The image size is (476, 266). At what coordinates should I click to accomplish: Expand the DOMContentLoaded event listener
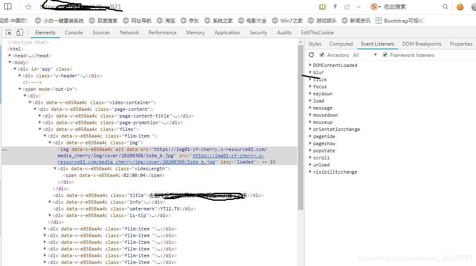tap(311, 65)
